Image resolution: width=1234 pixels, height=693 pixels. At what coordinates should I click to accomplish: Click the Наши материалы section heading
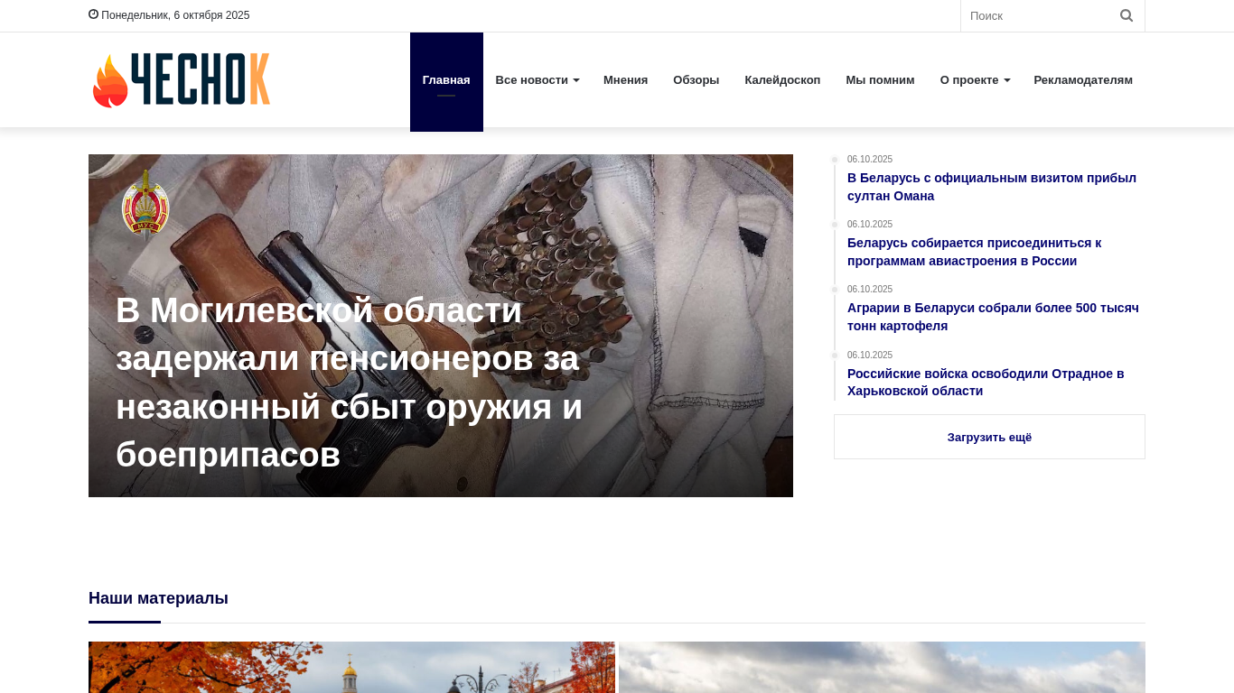pyautogui.click(x=158, y=598)
